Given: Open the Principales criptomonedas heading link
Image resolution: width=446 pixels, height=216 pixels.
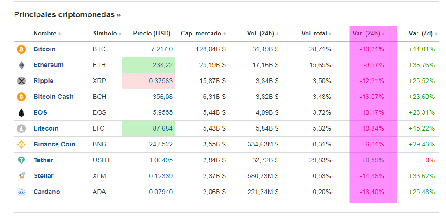Looking at the screenshot, I should pos(67,15).
